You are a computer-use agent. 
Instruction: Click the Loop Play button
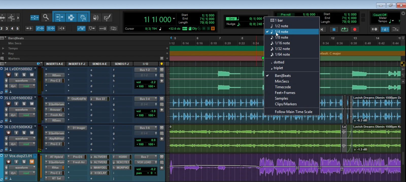point(344,29)
